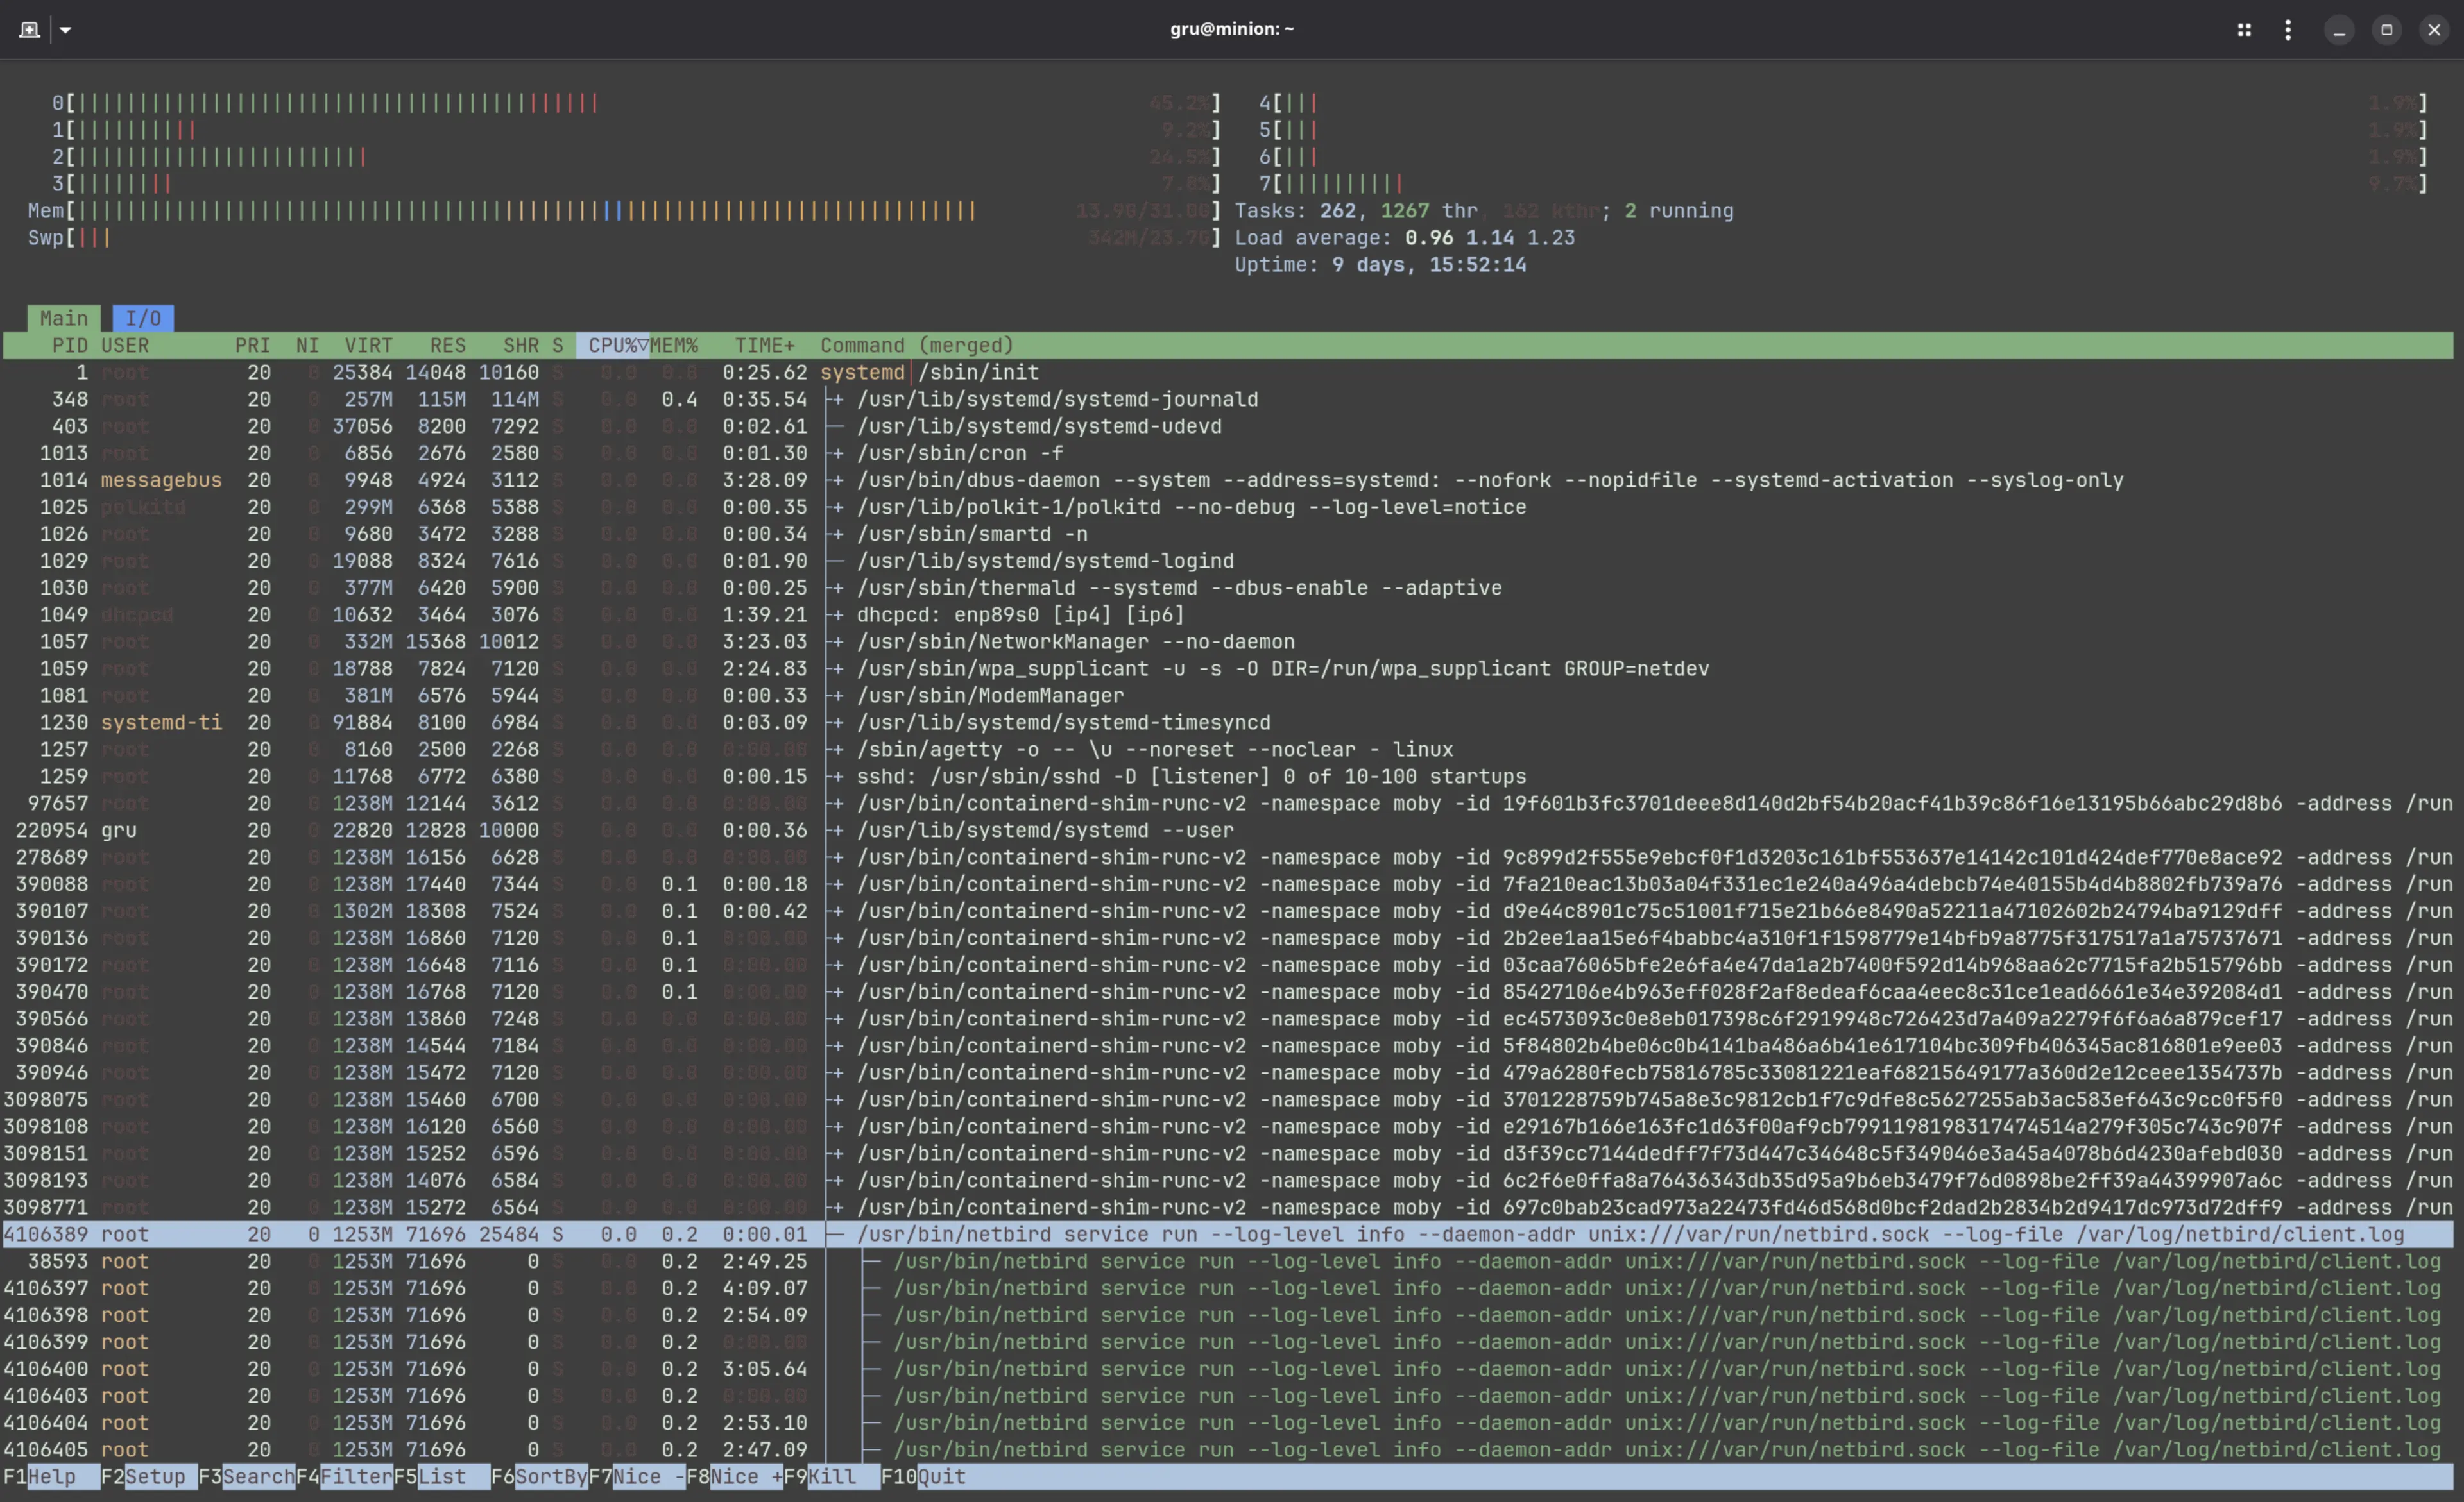Image resolution: width=2464 pixels, height=1502 pixels.
Task: Open the dropdown arrow next to new tab
Action: click(x=65, y=30)
